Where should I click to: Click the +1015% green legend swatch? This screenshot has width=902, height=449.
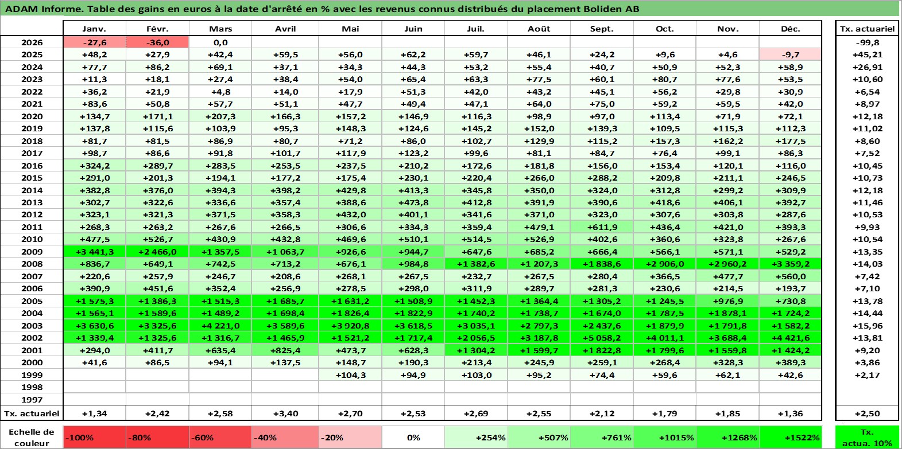[665, 437]
